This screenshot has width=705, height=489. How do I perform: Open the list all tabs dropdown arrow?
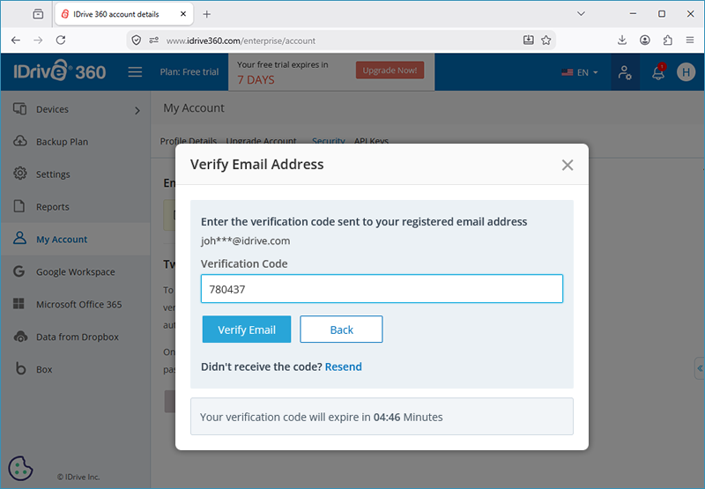pyautogui.click(x=581, y=14)
